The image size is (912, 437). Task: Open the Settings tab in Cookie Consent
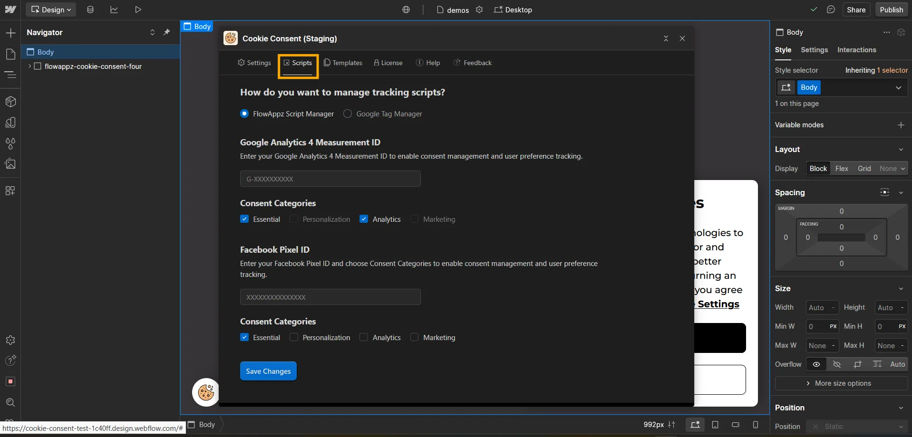coord(254,63)
